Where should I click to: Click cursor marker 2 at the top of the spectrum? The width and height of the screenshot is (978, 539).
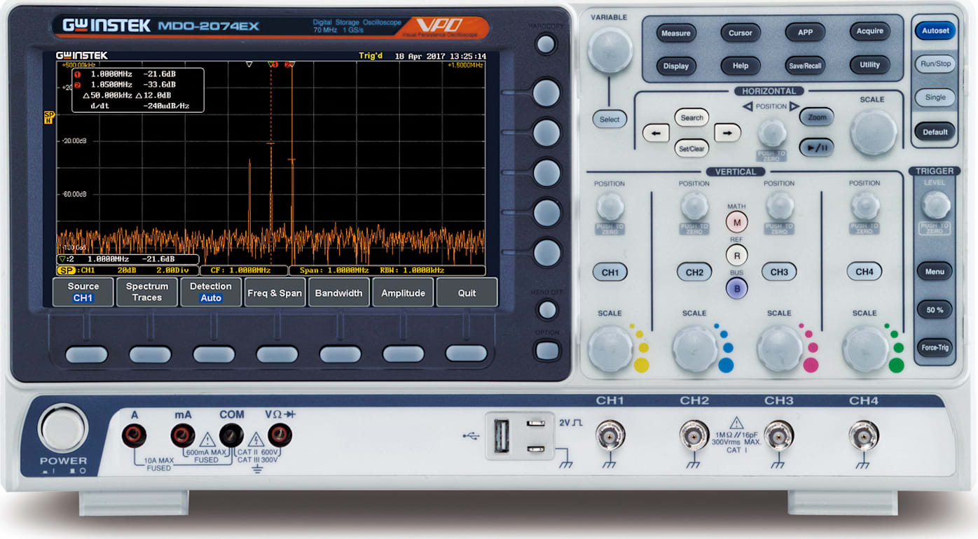pyautogui.click(x=289, y=64)
